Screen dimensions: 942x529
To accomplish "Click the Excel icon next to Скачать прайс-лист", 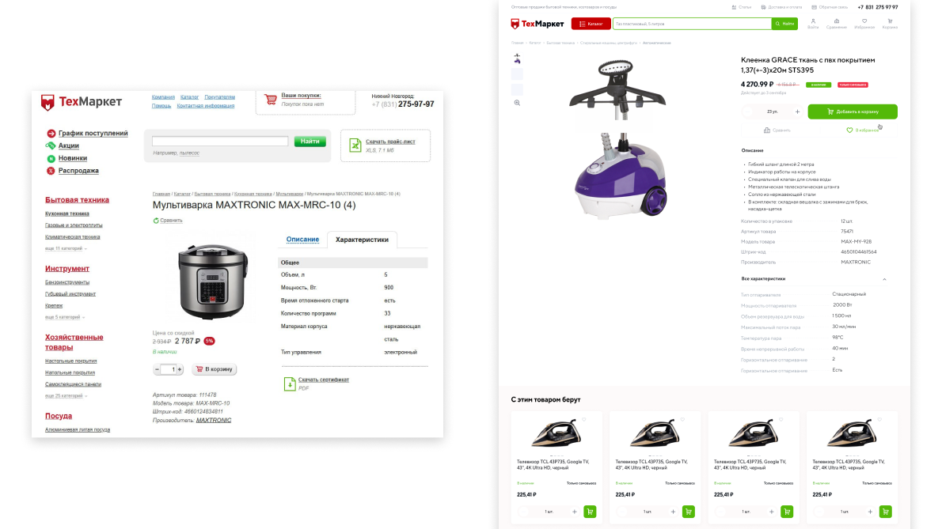I will tap(355, 145).
